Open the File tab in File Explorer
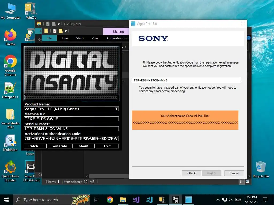Viewport: 274px width, 205px height. point(49,38)
